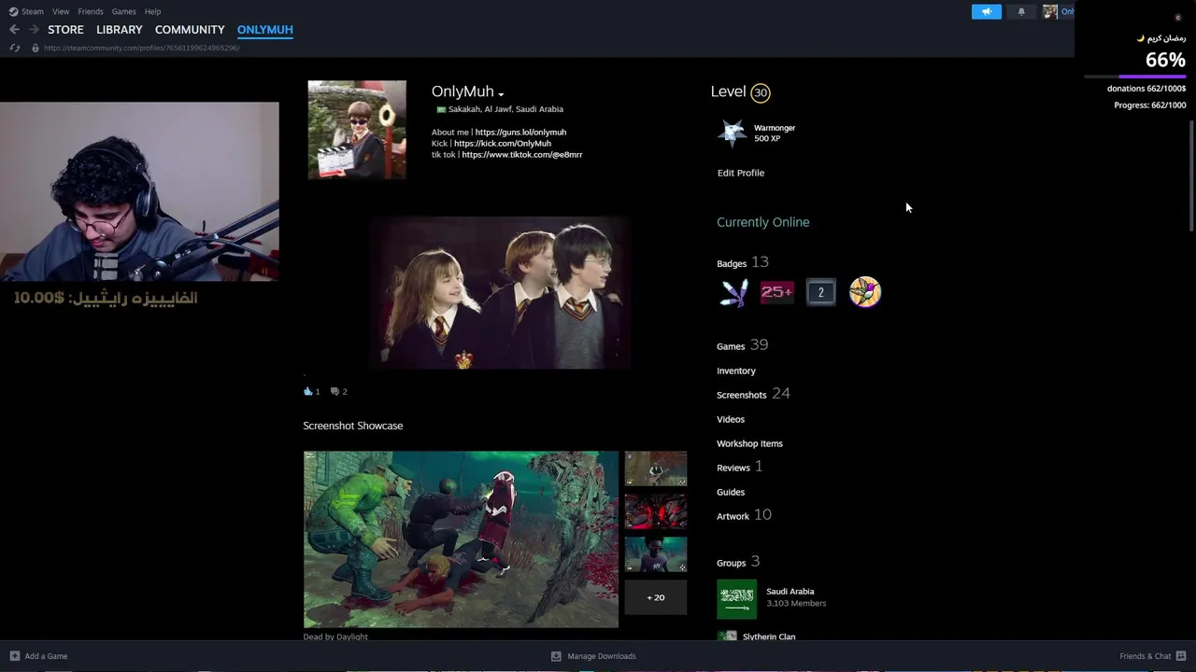Open the Games menu

pyautogui.click(x=123, y=11)
